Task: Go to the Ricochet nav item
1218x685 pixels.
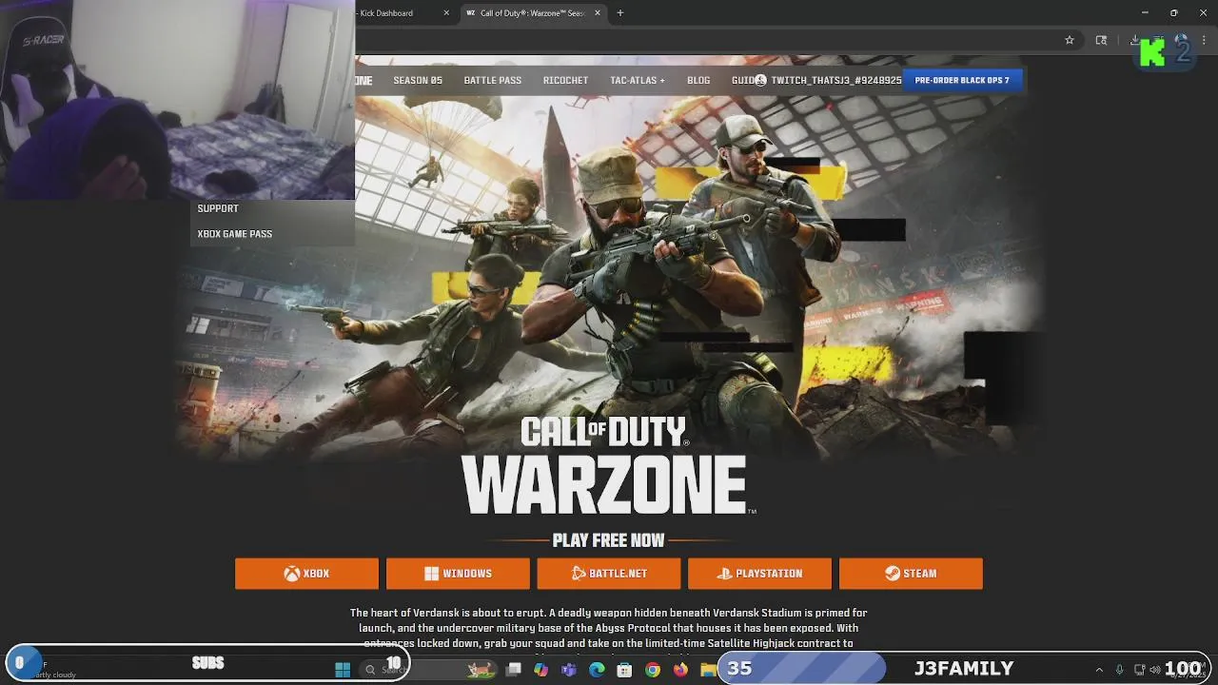Action: [565, 81]
